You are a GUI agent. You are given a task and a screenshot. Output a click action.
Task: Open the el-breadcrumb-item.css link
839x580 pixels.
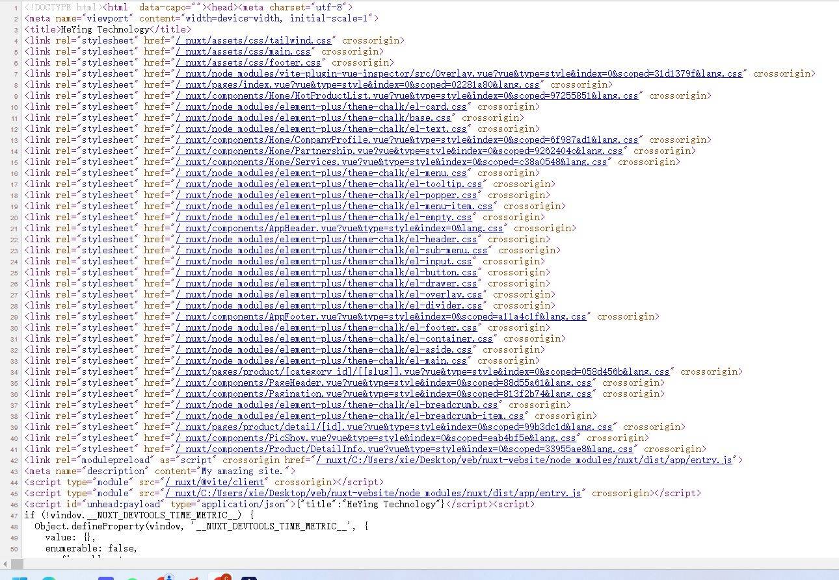point(350,416)
